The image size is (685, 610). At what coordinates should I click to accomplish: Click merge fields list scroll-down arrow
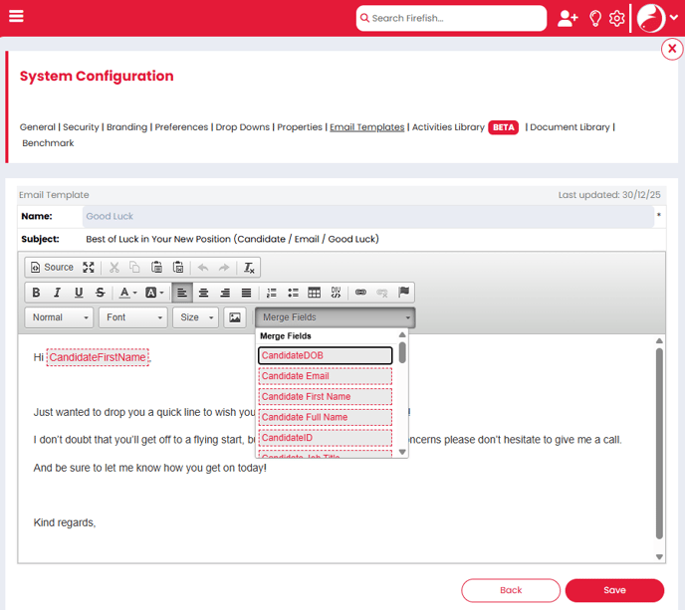pos(402,452)
